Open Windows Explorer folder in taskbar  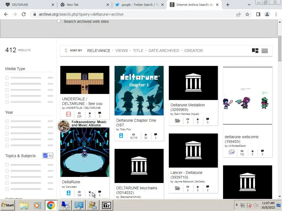click(24, 205)
